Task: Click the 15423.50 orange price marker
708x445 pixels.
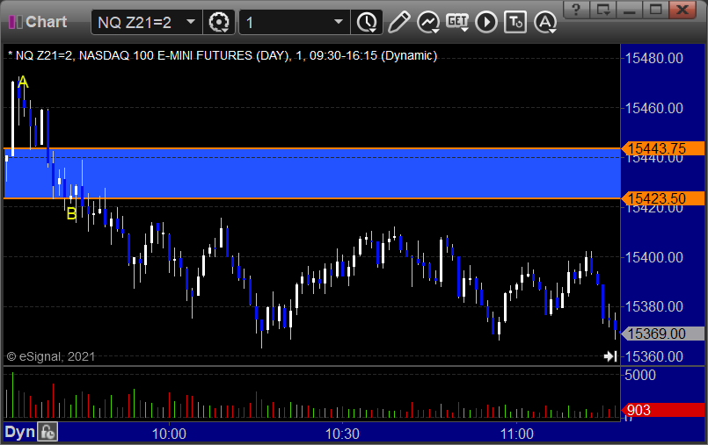Action: [x=662, y=198]
